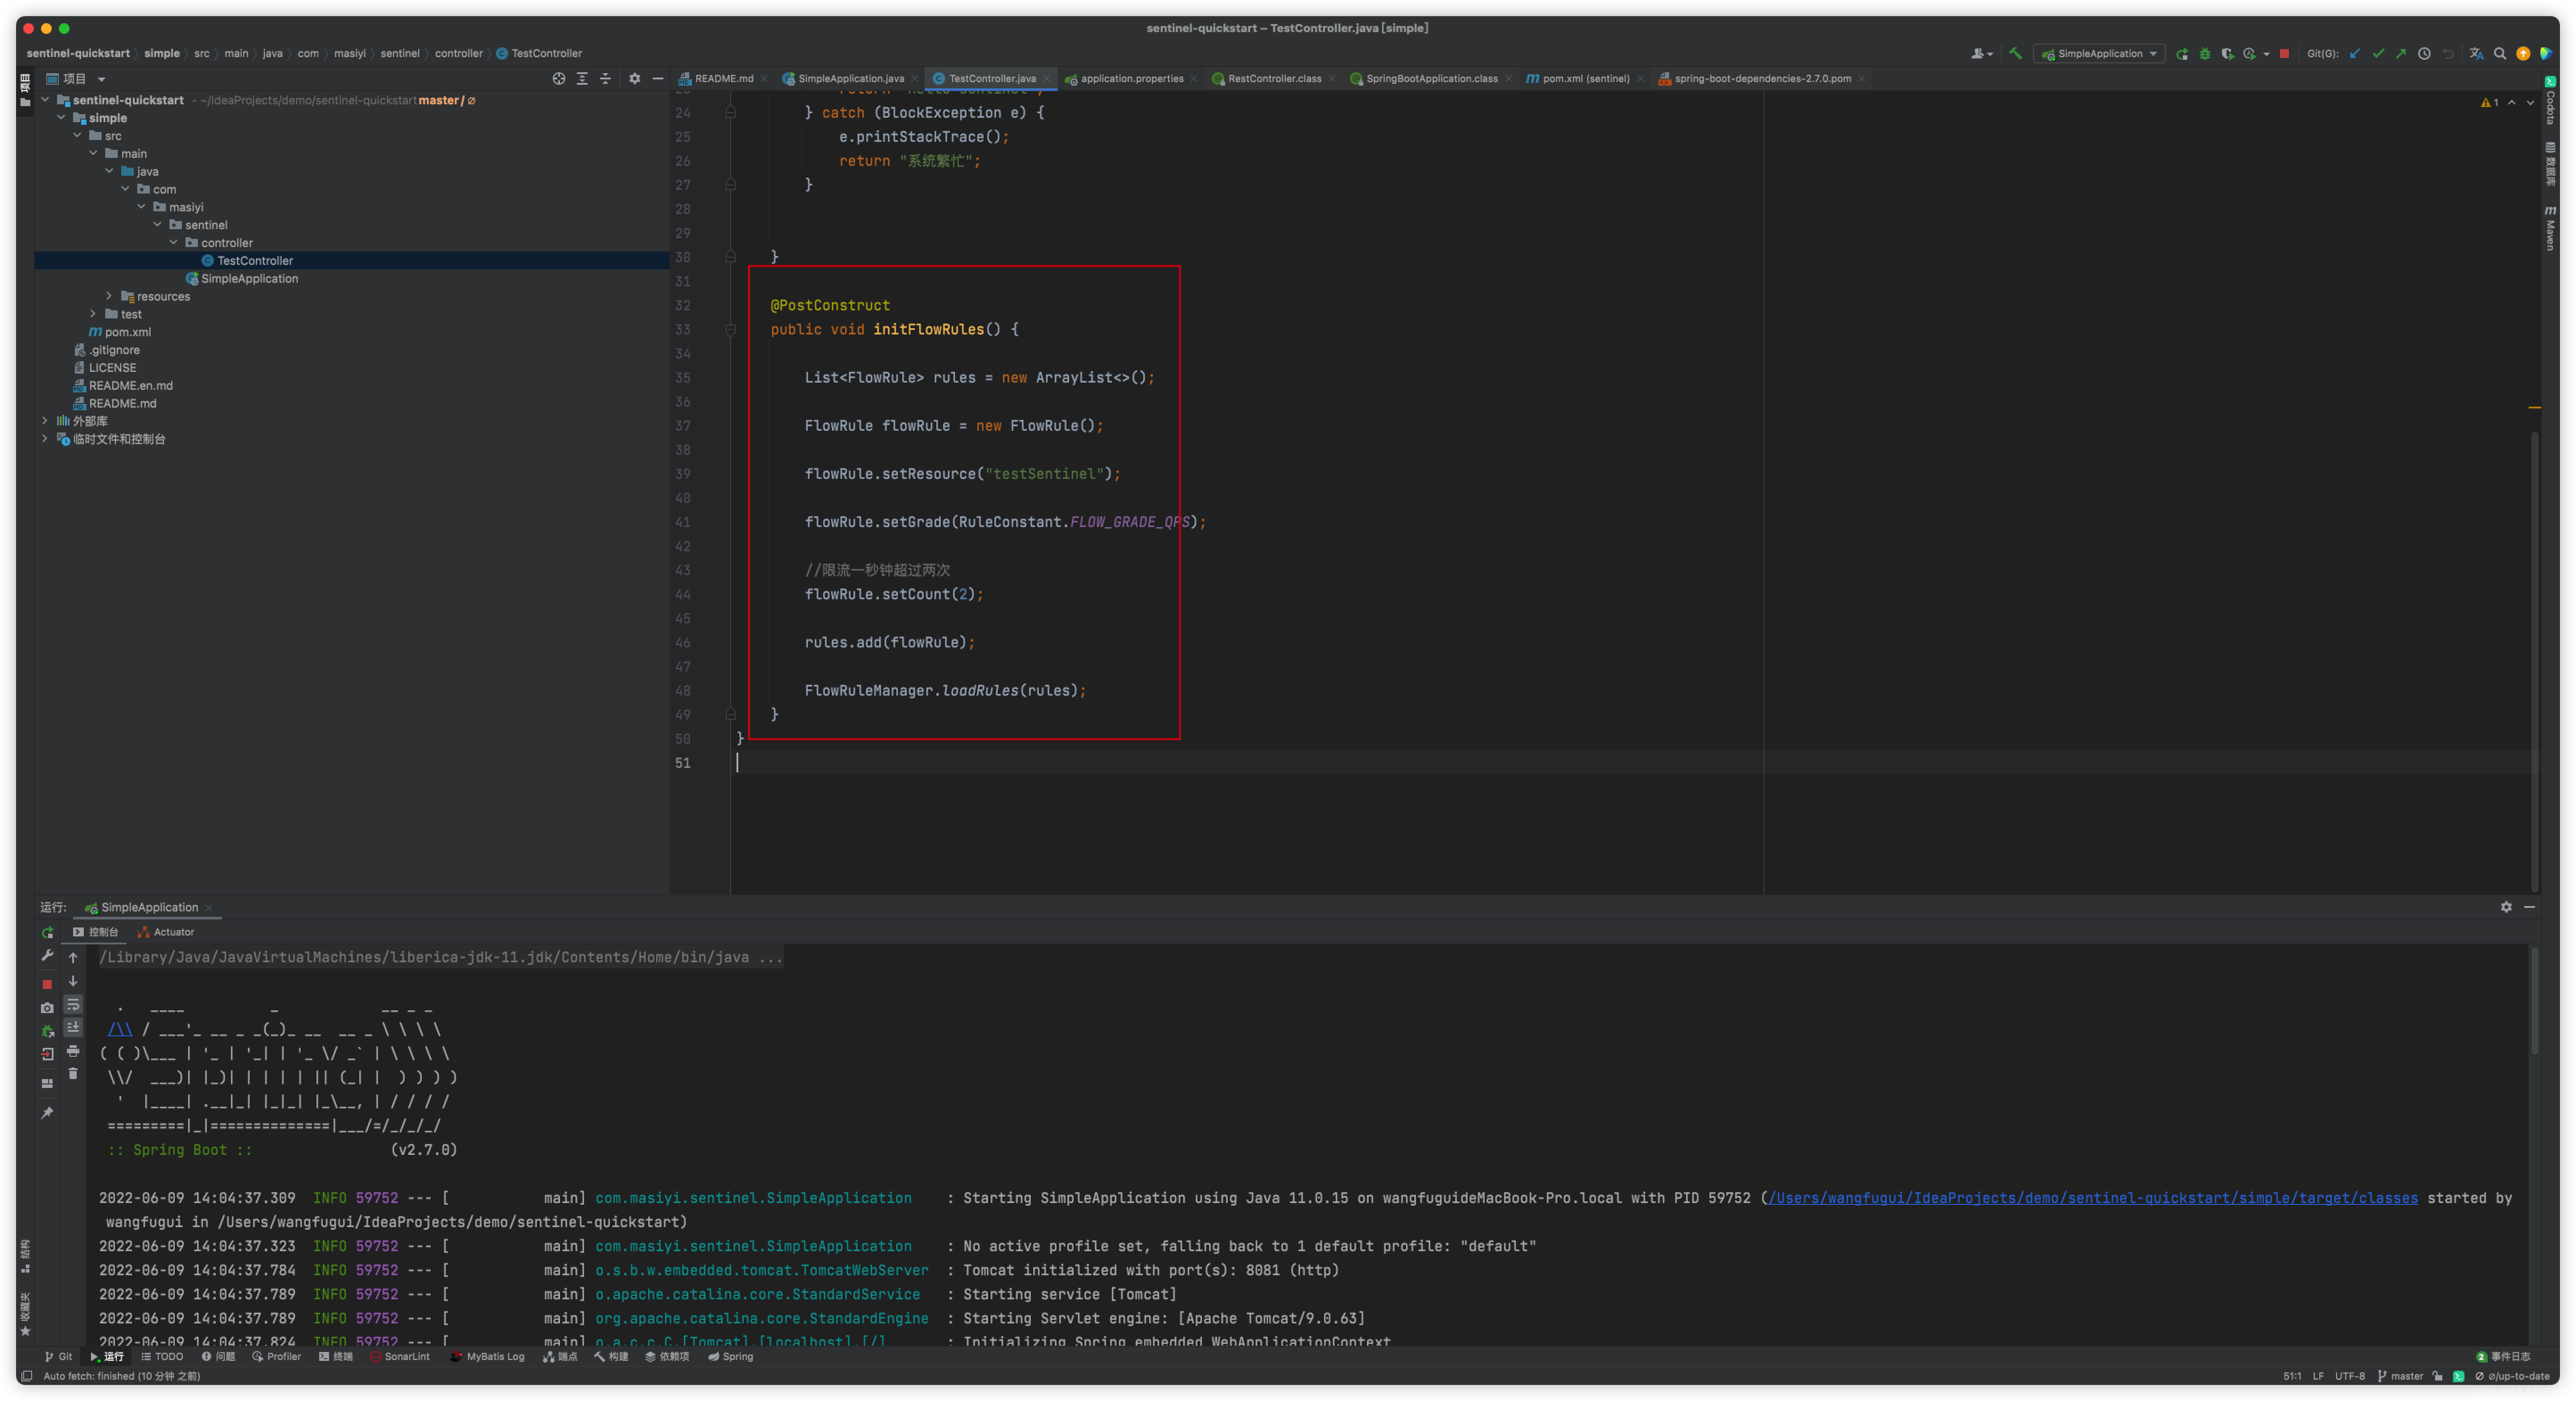Open Git history clock icon
This screenshot has width=2576, height=1401.
[x=2424, y=54]
